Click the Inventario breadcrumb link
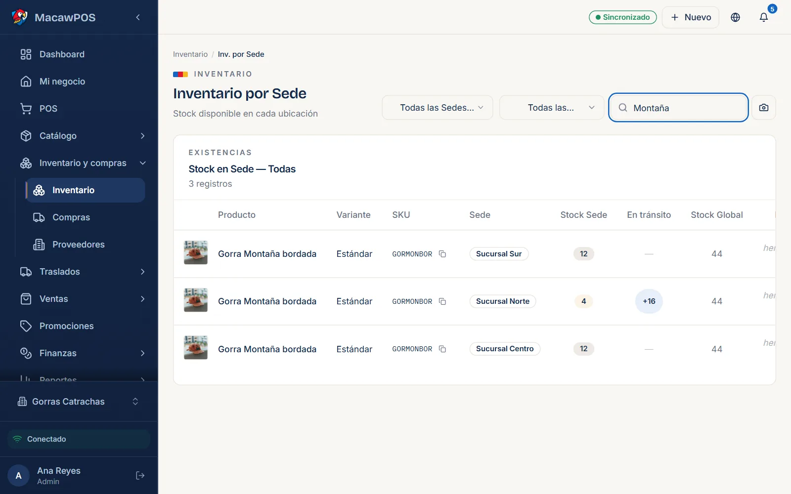Viewport: 791px width, 494px height. click(190, 54)
